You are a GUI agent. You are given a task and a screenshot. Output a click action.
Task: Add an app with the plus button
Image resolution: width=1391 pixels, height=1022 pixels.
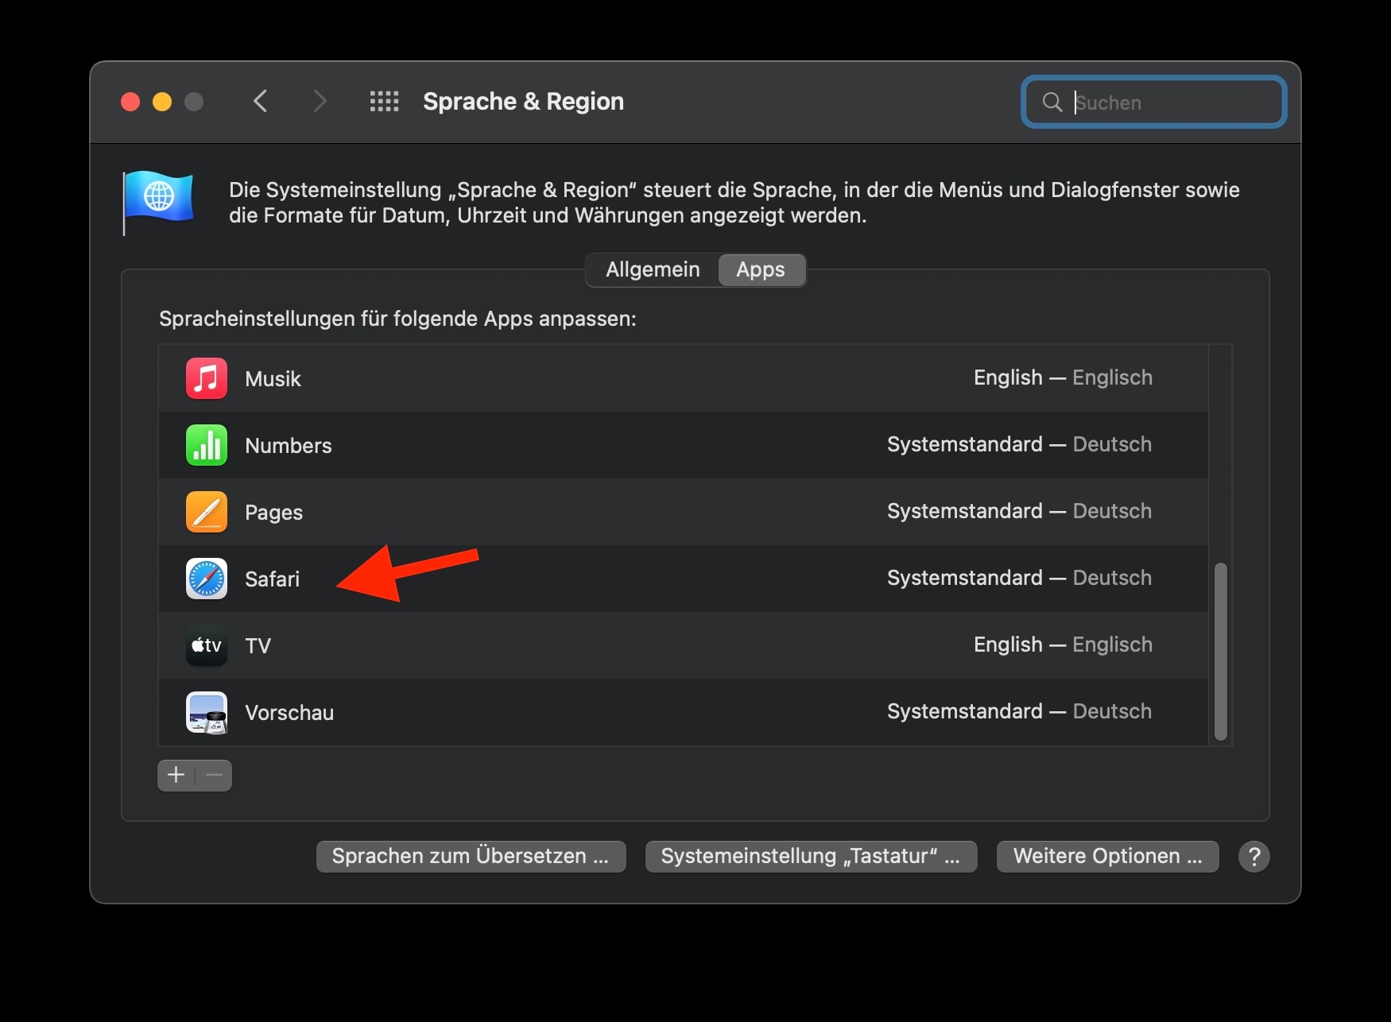coord(176,775)
